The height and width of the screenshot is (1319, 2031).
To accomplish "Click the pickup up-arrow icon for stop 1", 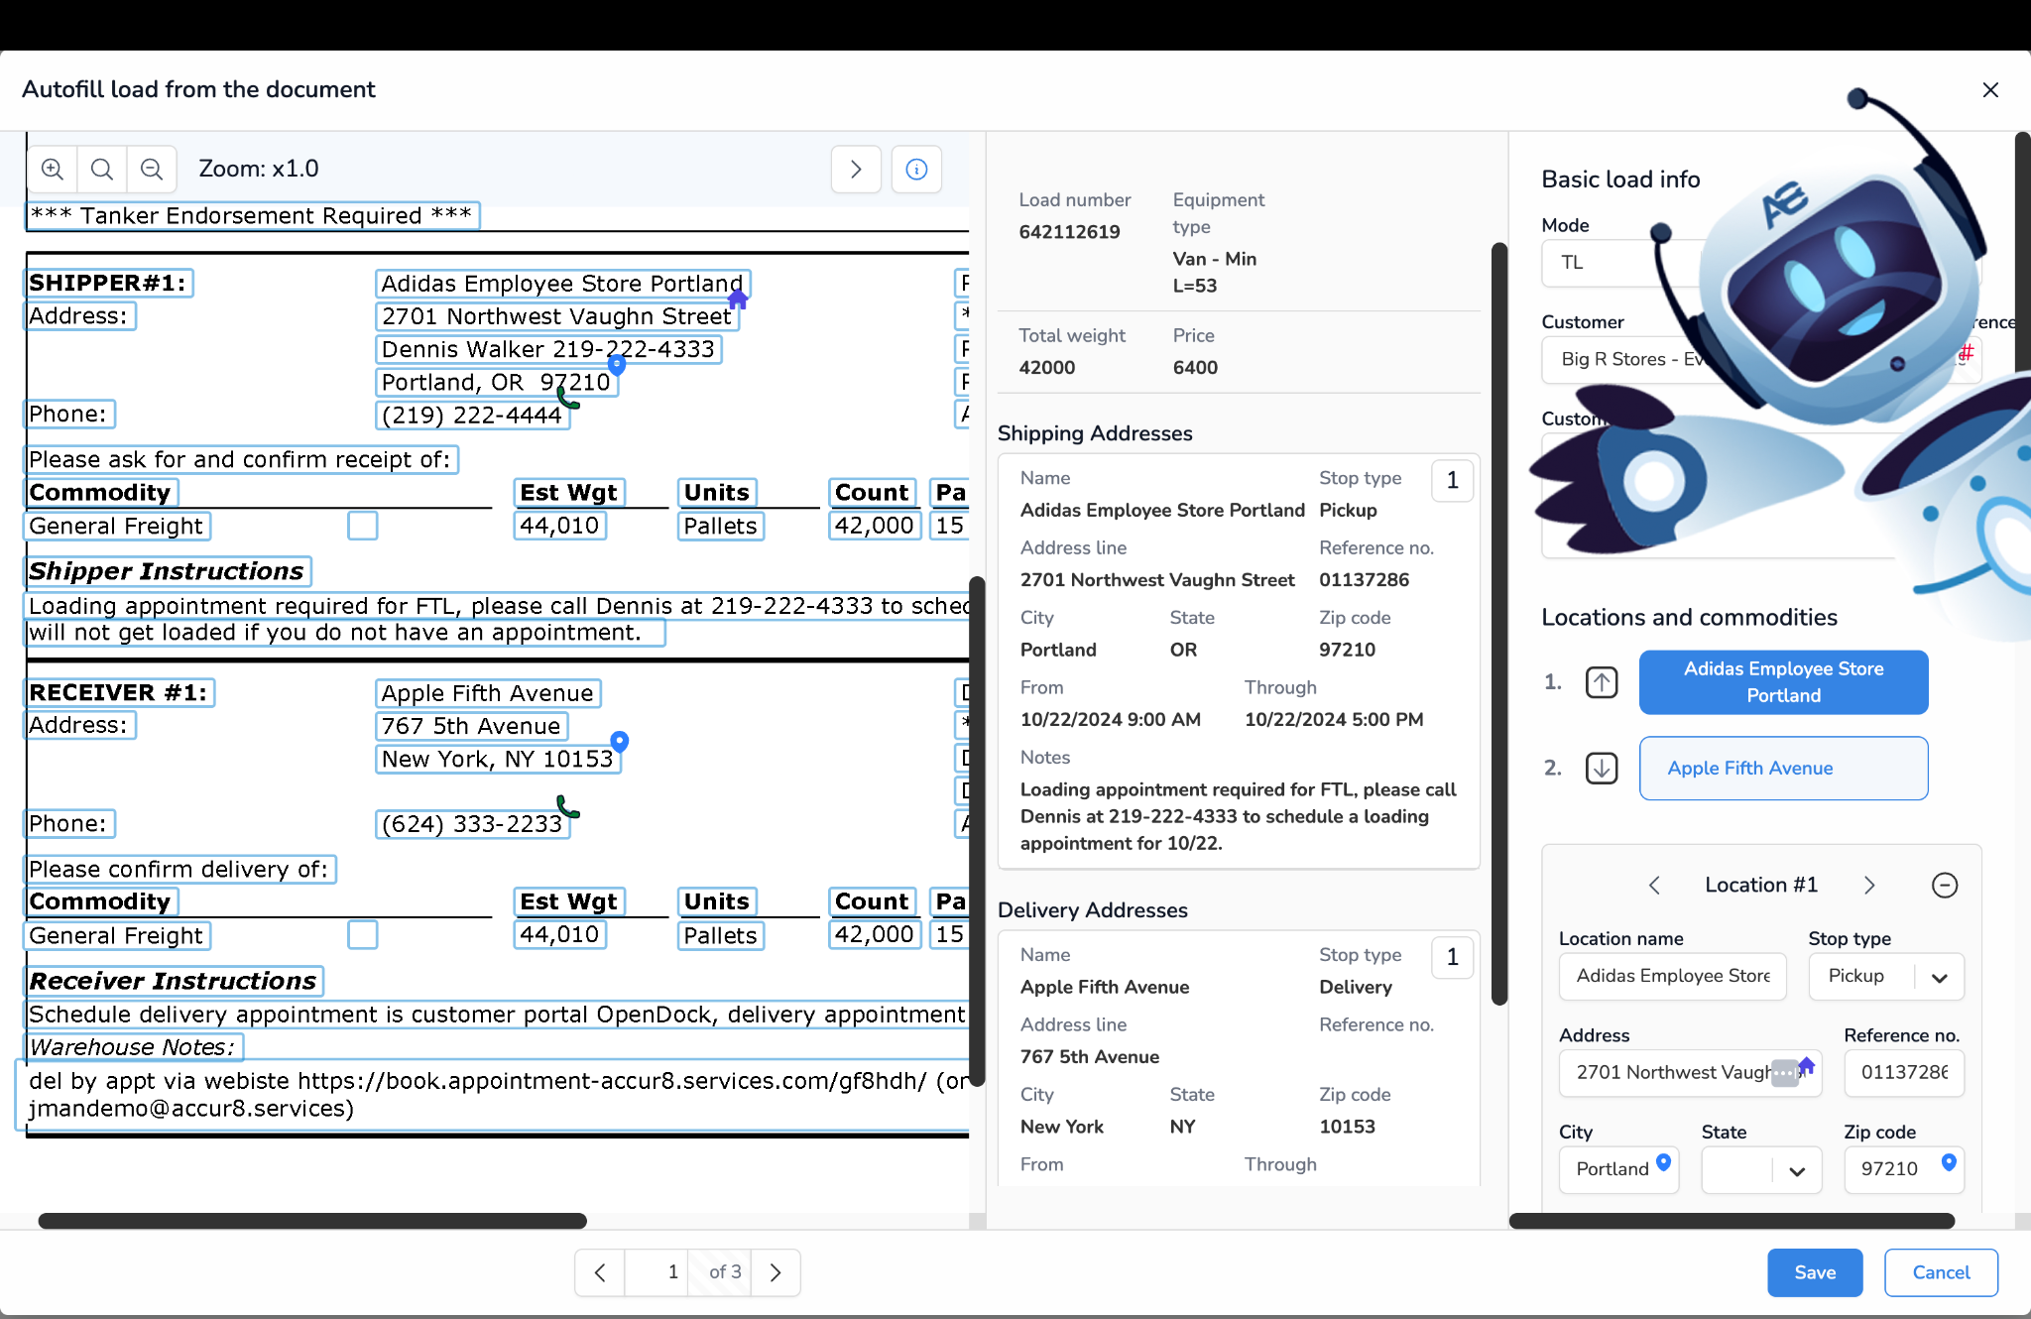I will [x=1602, y=682].
